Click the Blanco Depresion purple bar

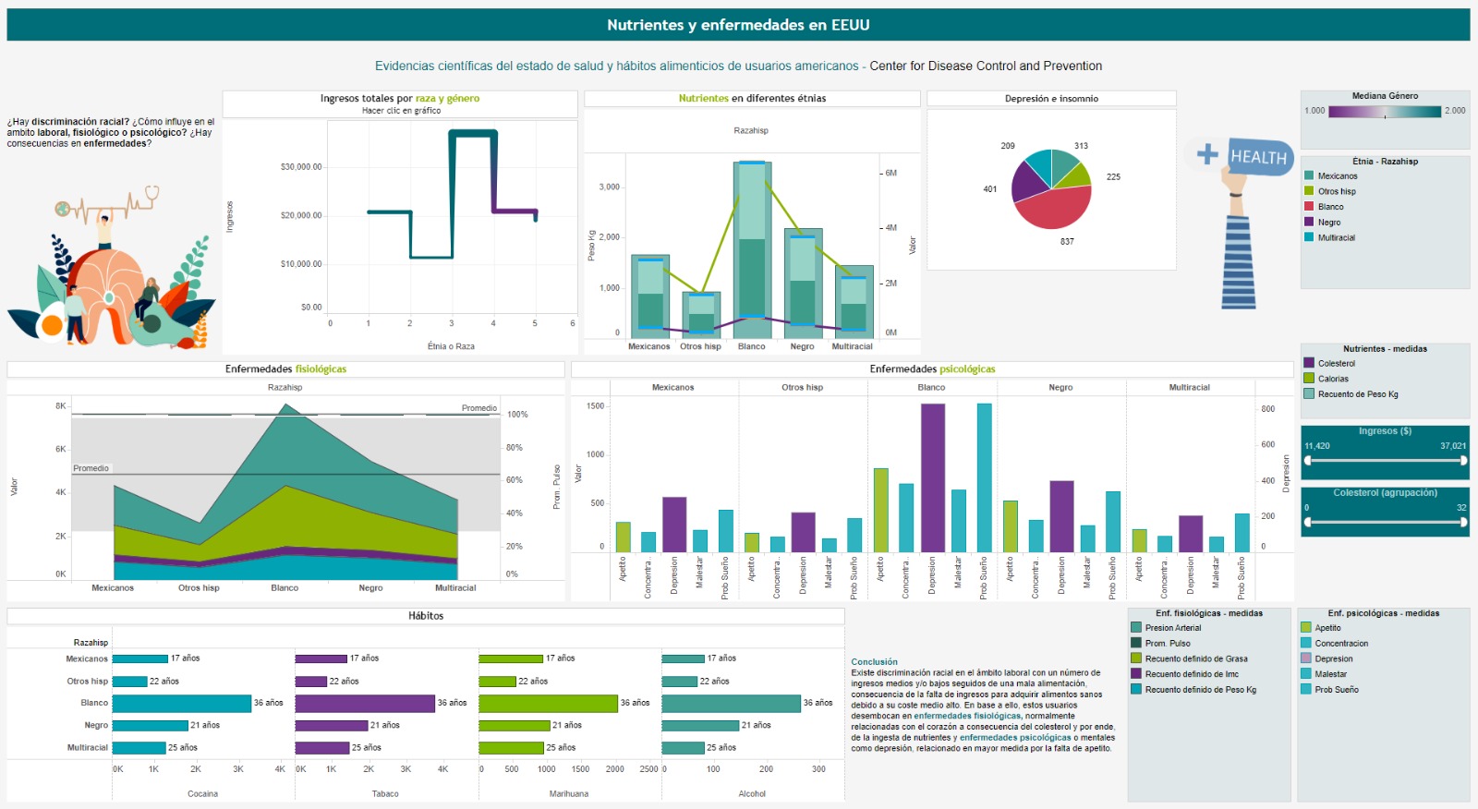click(x=933, y=477)
